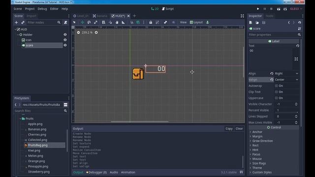Activate the Rotate Mode tool
The width and height of the screenshot is (315, 177).
pyautogui.click(x=89, y=22)
